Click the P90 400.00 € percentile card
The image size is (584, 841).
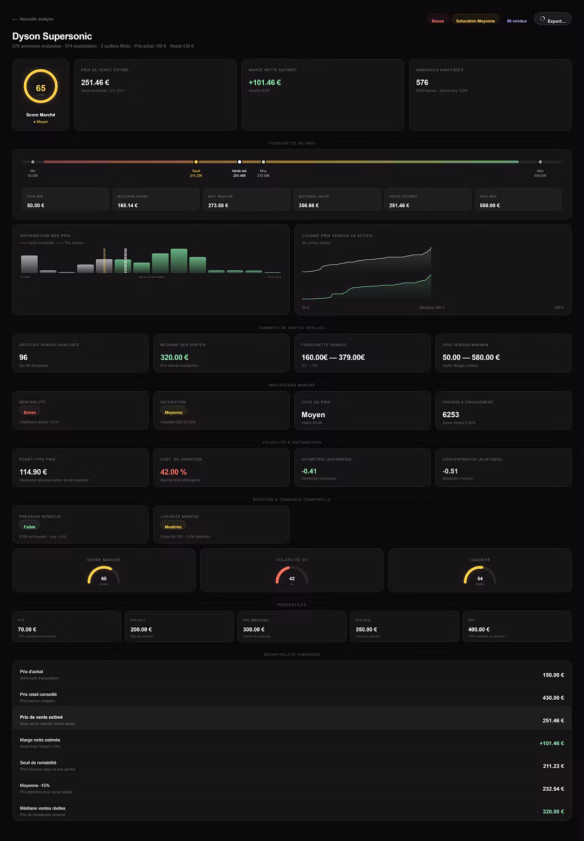[x=517, y=627]
